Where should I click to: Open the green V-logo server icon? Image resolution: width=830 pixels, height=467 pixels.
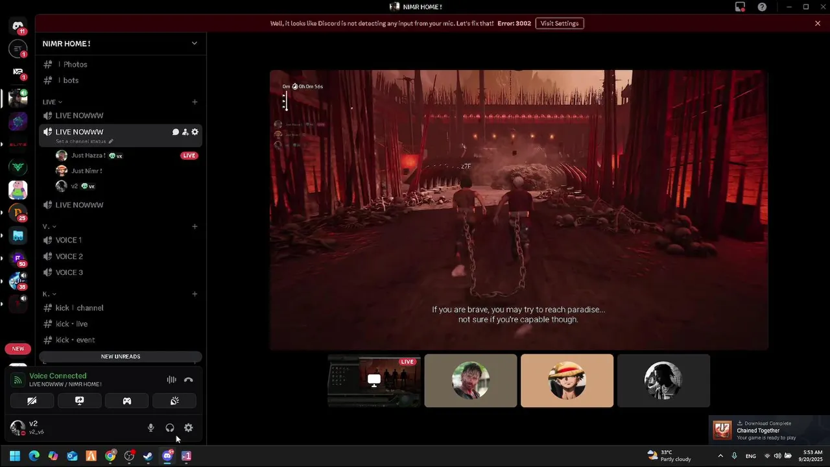18,167
